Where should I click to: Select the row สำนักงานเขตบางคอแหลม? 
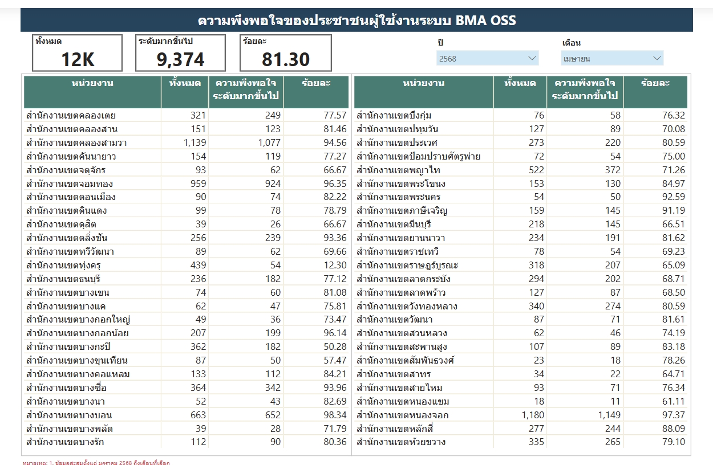pos(186,374)
